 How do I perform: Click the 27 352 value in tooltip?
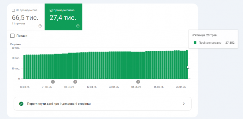[x=230, y=43]
